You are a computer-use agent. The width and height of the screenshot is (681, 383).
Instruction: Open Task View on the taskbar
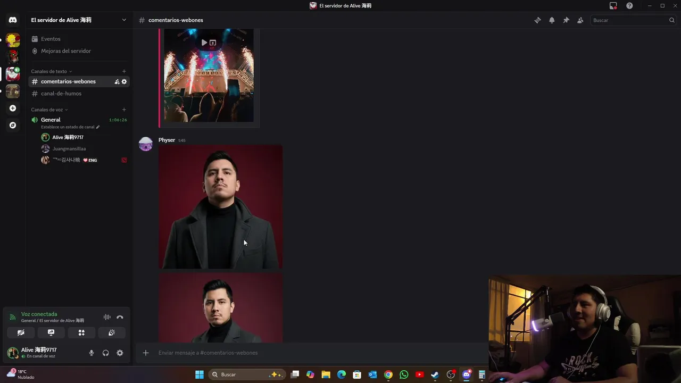[x=295, y=374]
